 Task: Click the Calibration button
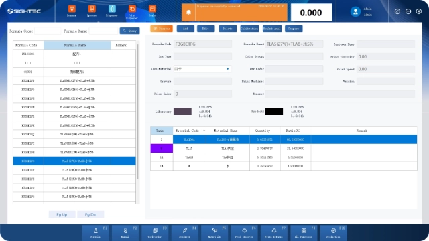click(249, 29)
